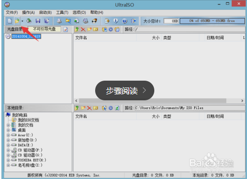This screenshot has width=247, height=179.
Task: Open the 启动(B) menu
Action: tap(45, 12)
